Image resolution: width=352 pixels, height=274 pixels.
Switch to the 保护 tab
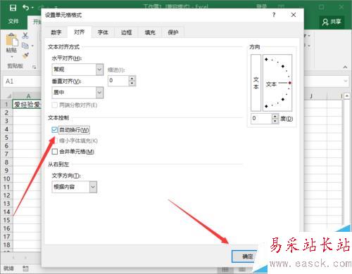[173, 32]
